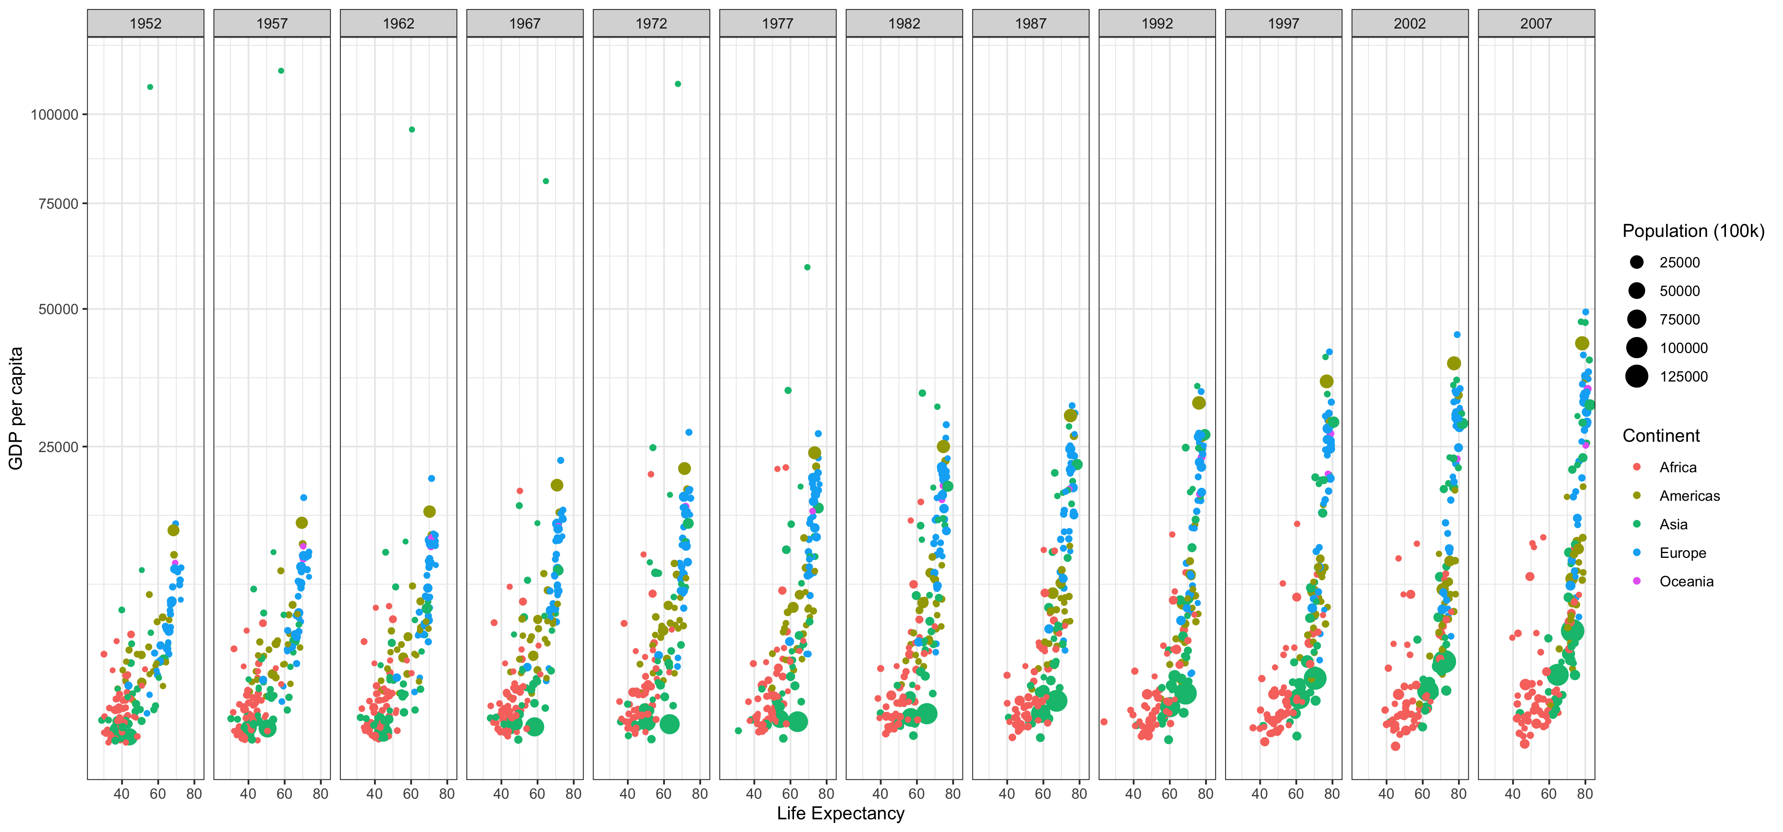Click the high-GDP outlier point in 1957
Screen dimensions: 1783x832
click(x=280, y=71)
